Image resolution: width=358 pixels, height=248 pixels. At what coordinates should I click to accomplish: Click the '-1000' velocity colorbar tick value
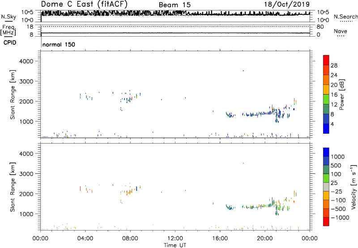[340, 218]
